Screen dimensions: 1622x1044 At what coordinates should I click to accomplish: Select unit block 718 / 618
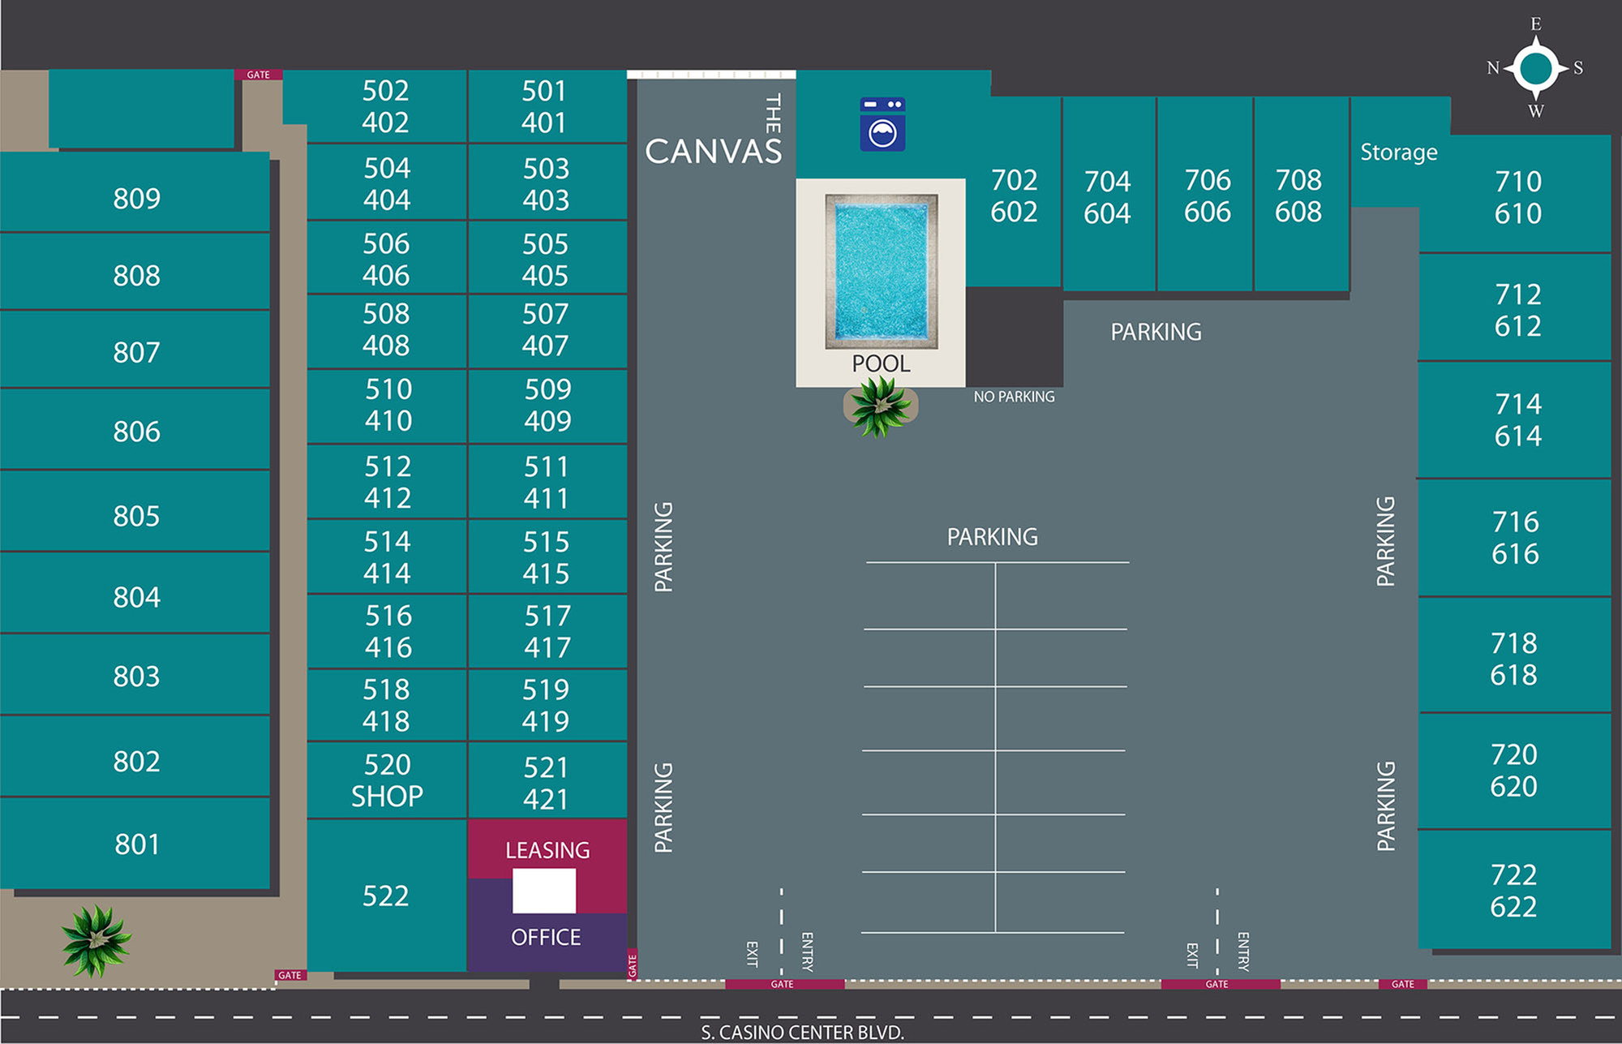(x=1515, y=655)
